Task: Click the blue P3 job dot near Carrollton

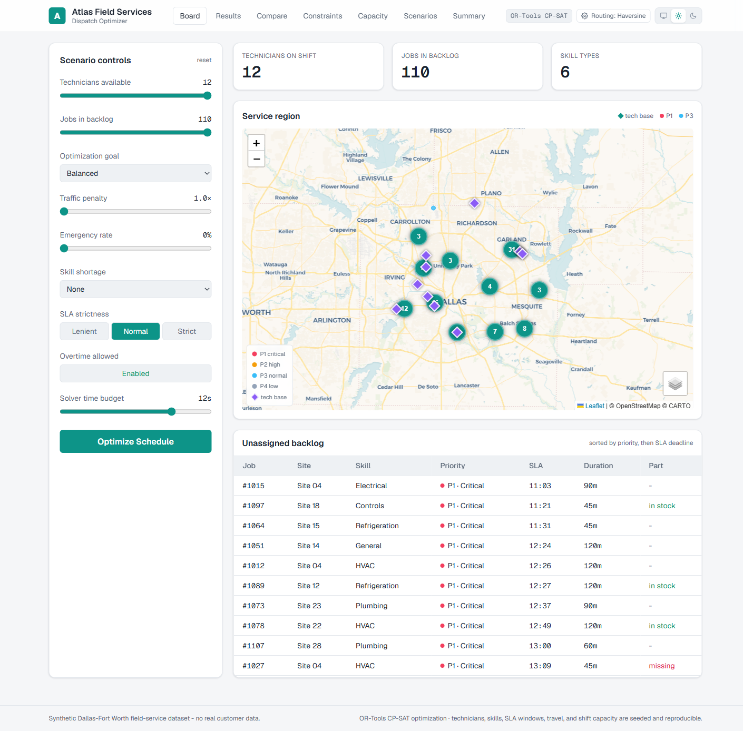Action: [x=433, y=208]
